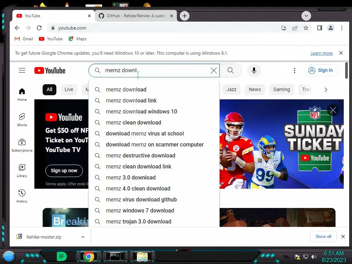This screenshot has height=264, width=352.
Task: Reload the YouTube page
Action: point(39,28)
